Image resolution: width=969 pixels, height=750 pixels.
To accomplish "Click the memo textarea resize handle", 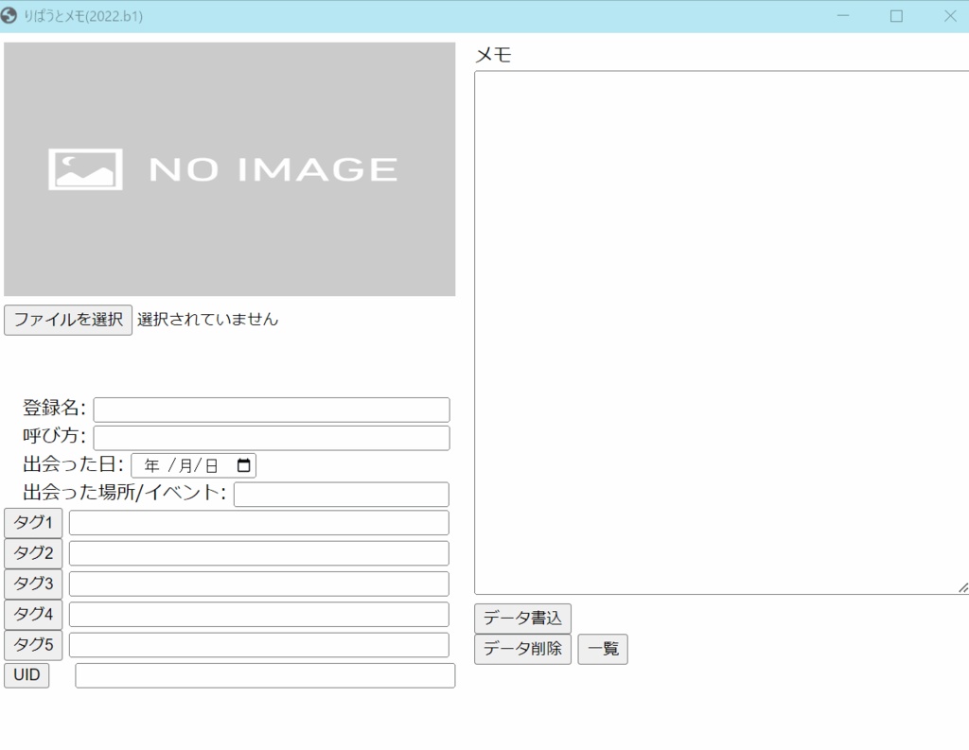I will [x=962, y=587].
